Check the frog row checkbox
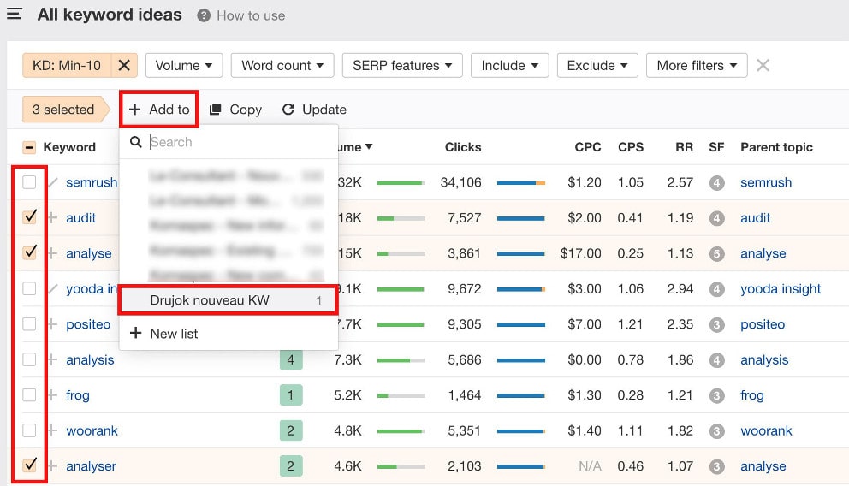 (x=29, y=395)
